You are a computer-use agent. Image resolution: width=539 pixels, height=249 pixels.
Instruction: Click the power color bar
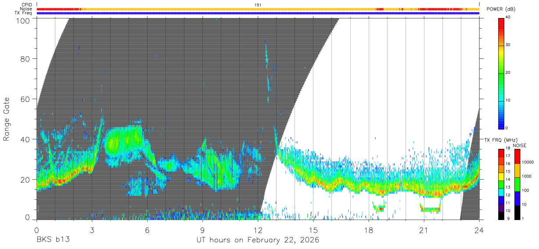501,73
